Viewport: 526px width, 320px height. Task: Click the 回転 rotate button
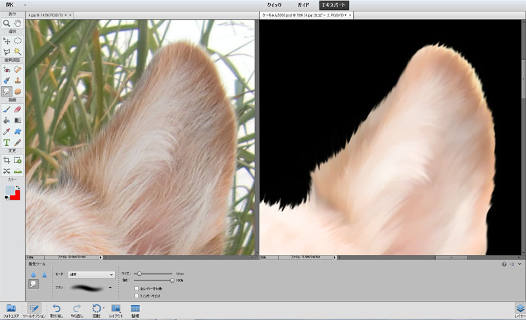pos(96,310)
